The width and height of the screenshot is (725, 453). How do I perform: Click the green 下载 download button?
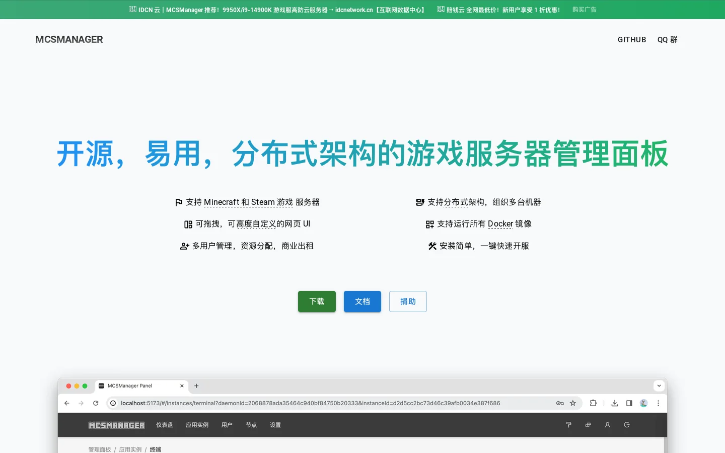point(317,301)
